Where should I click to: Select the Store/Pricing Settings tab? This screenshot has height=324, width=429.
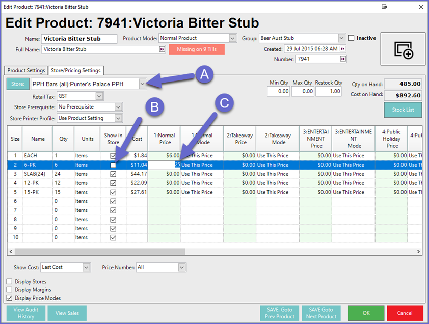point(76,71)
